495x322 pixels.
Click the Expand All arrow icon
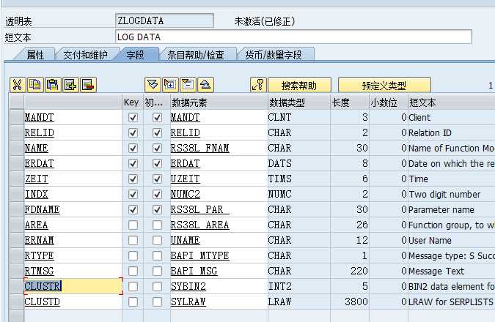[153, 85]
